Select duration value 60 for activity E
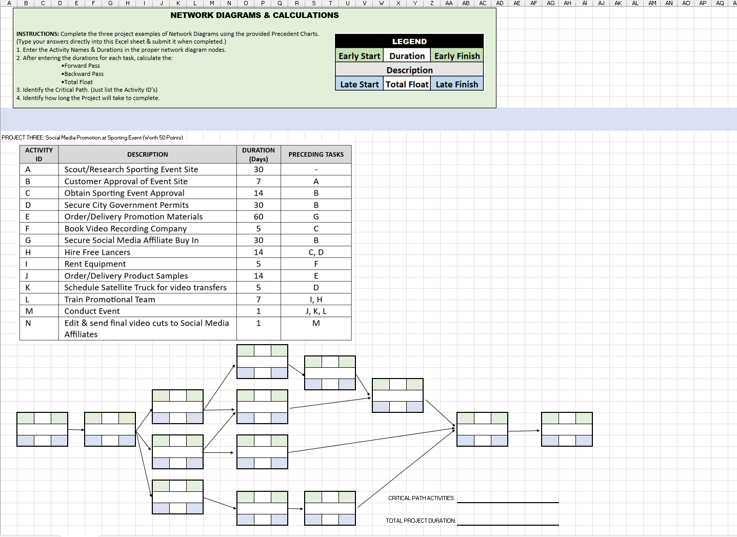The image size is (737, 537). coord(258,216)
